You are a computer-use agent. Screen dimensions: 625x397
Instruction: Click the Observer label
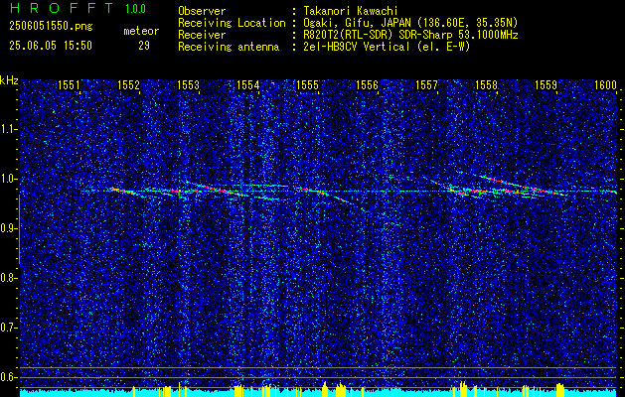(x=202, y=11)
